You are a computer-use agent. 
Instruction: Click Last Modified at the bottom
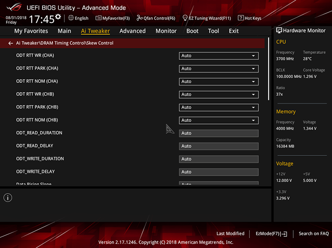point(230,234)
